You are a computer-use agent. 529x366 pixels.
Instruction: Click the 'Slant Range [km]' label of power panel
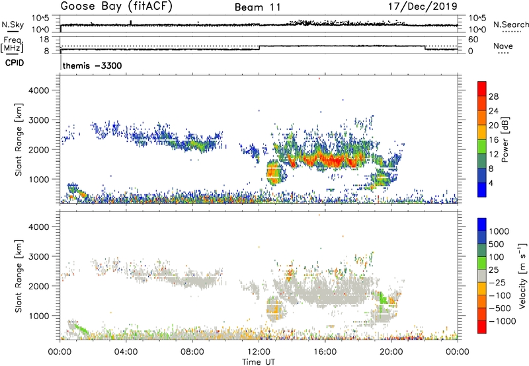[19, 139]
